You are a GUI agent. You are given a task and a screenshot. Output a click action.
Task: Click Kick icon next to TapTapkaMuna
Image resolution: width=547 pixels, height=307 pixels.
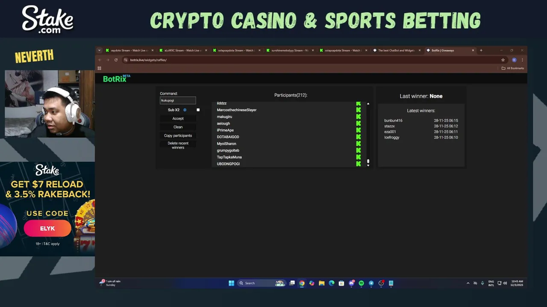point(358,157)
